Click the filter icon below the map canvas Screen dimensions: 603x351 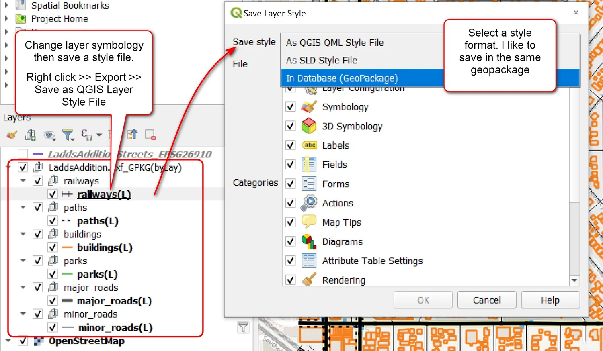point(243,327)
